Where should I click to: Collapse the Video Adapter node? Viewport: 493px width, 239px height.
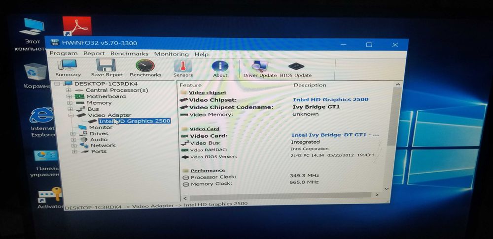pyautogui.click(x=71, y=116)
